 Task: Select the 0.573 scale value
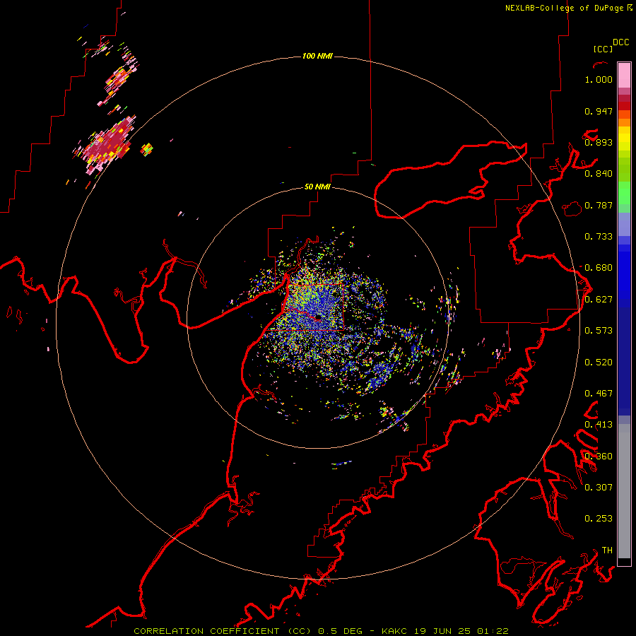tap(599, 331)
